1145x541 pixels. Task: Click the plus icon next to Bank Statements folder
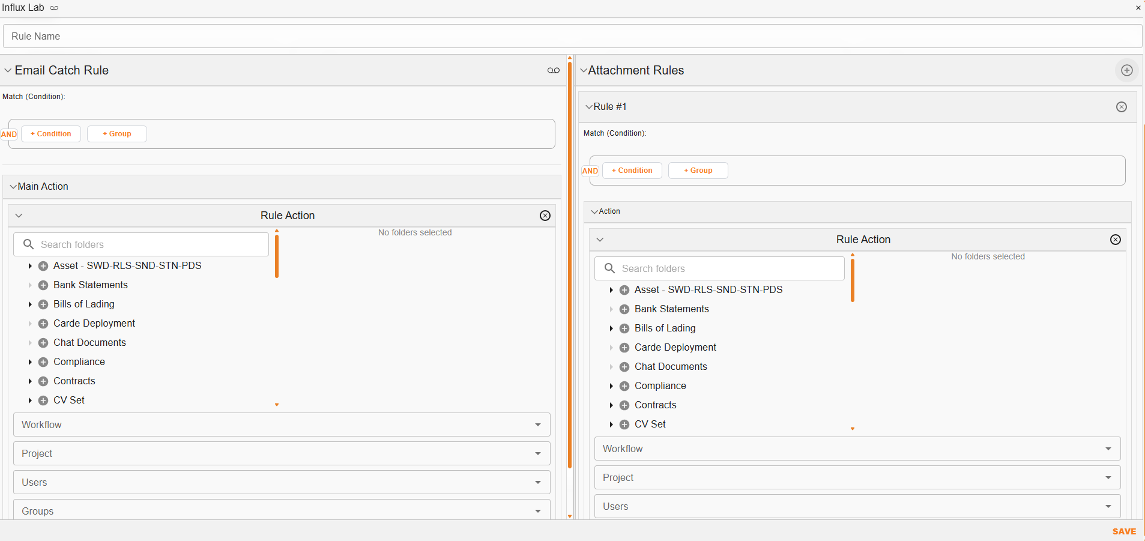tap(43, 285)
